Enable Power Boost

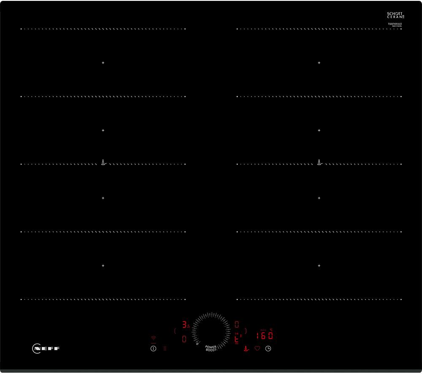[210, 347]
